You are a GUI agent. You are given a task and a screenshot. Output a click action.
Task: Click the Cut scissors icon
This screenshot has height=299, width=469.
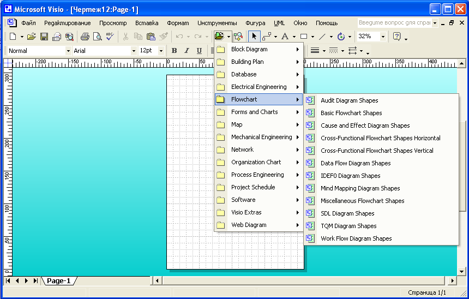tap(125, 37)
